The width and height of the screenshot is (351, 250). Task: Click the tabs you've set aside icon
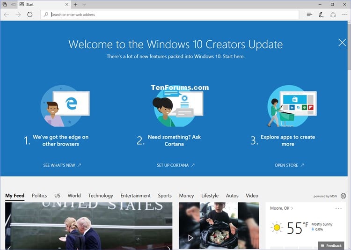pyautogui.click(x=5, y=4)
